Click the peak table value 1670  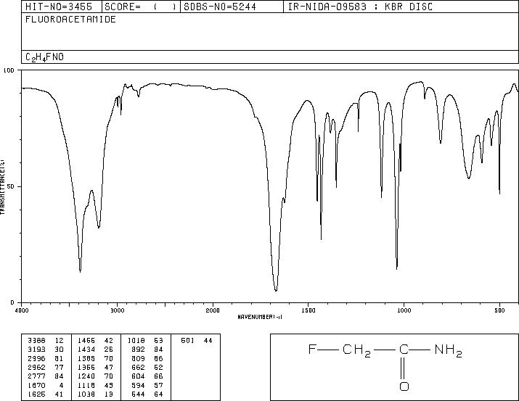tap(36, 386)
